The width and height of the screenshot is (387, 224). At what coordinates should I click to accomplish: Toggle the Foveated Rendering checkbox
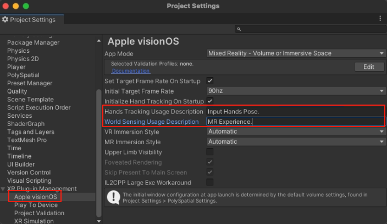[x=210, y=162]
